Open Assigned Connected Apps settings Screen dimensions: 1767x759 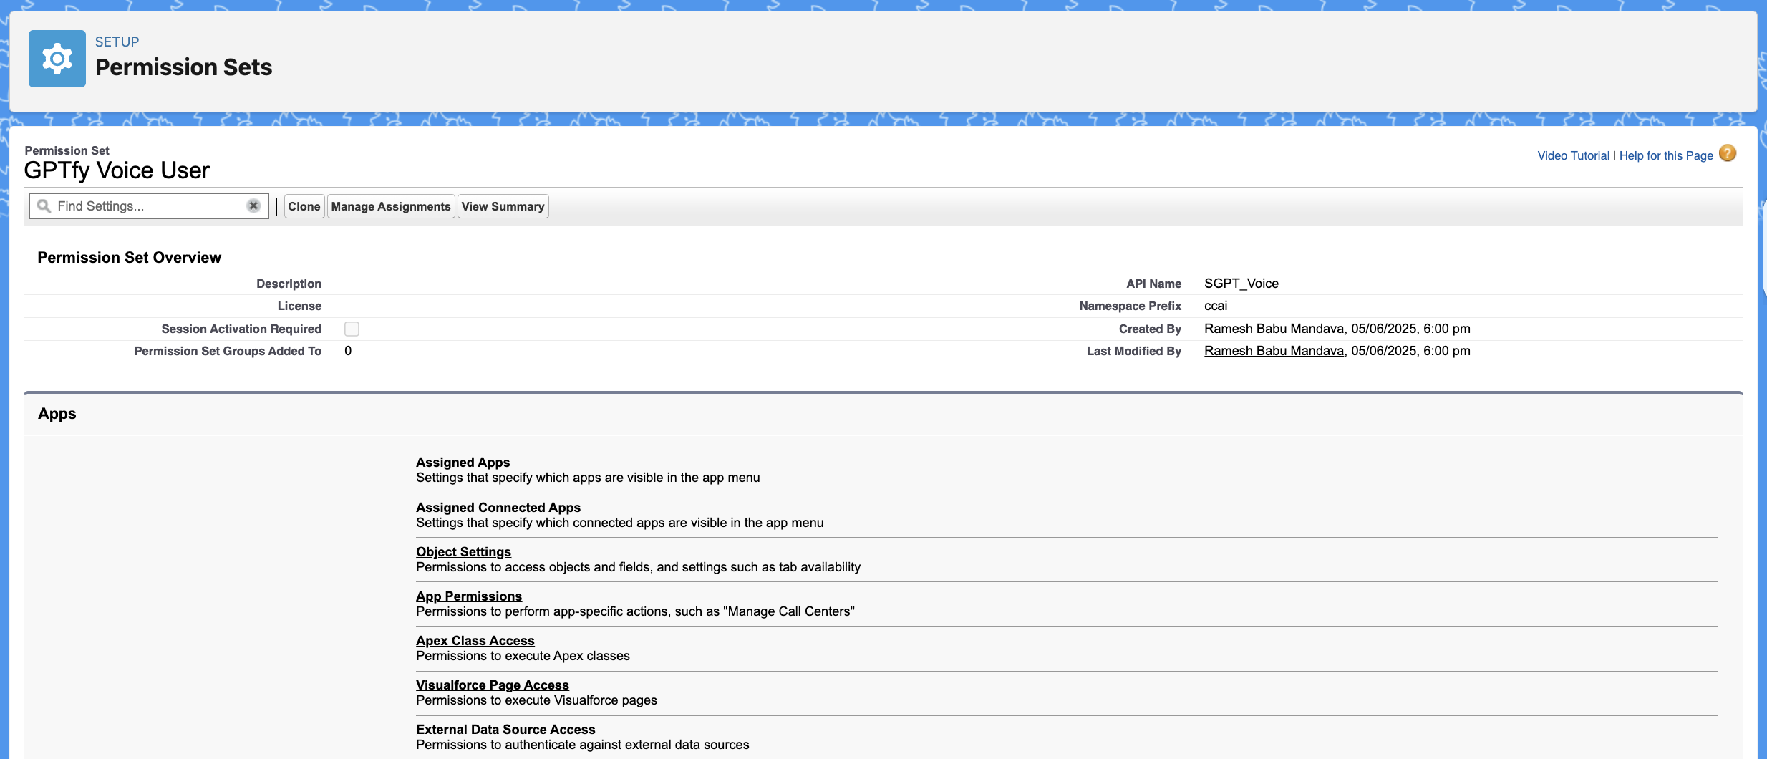click(x=498, y=508)
